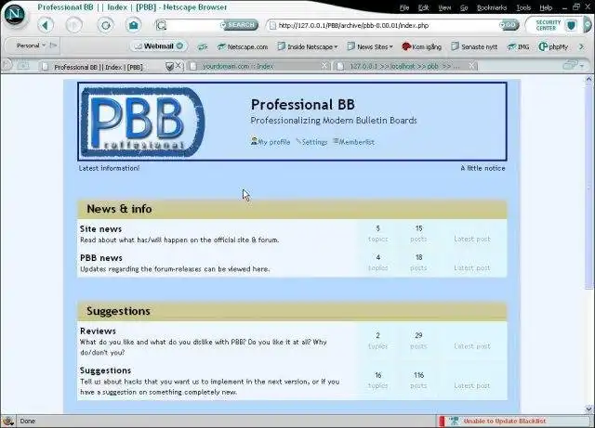
Task: Switch to the yourdomain.com Index tab
Action: pos(237,66)
